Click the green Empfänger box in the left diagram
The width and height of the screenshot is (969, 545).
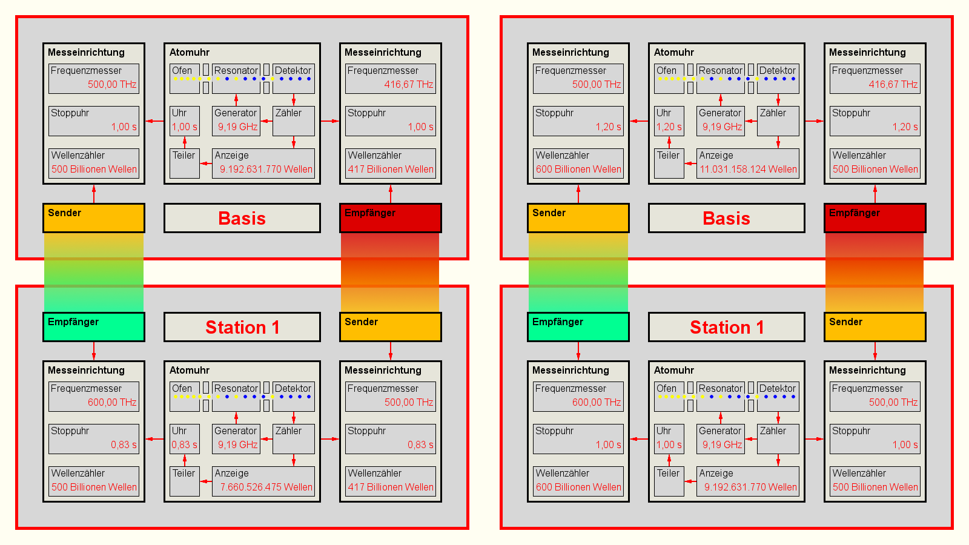click(x=94, y=327)
